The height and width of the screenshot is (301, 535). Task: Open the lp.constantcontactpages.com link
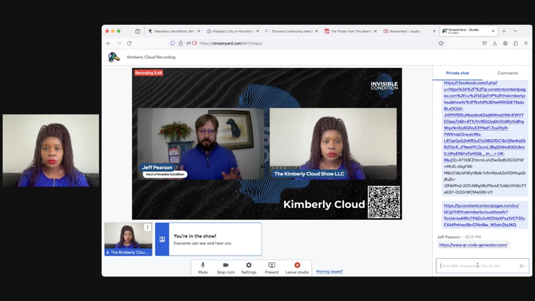pos(484,215)
